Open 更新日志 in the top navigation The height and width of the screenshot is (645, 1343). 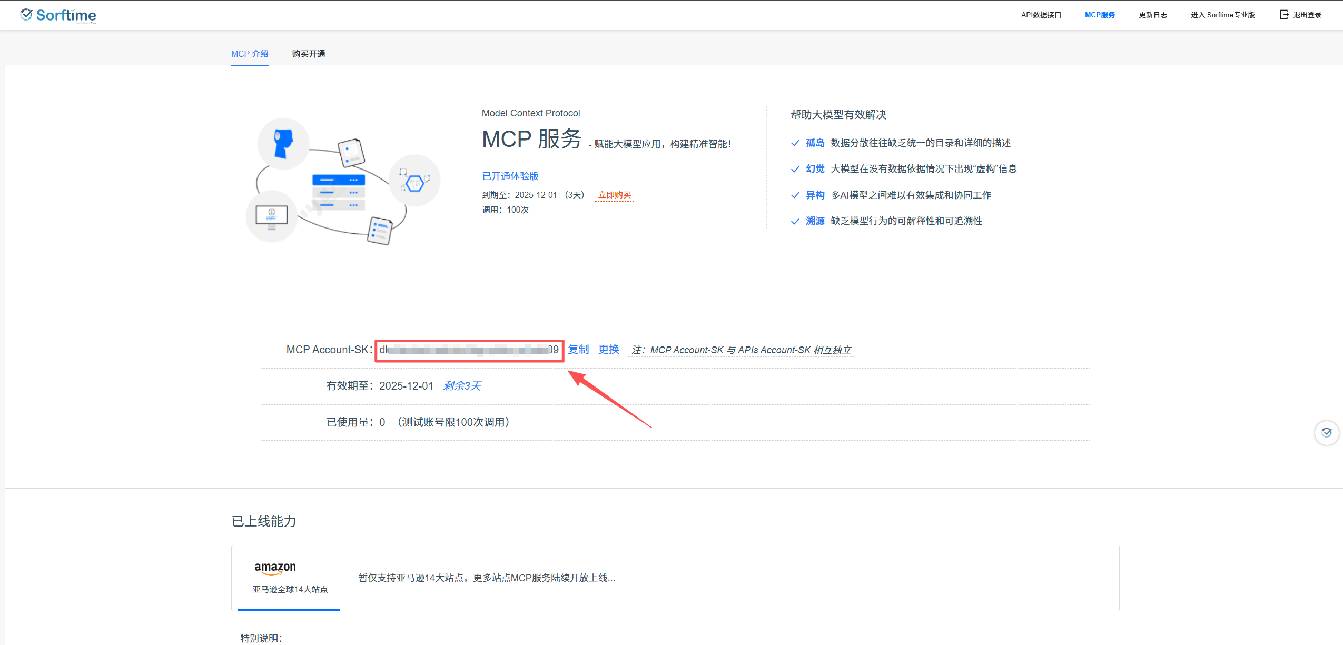(1153, 15)
